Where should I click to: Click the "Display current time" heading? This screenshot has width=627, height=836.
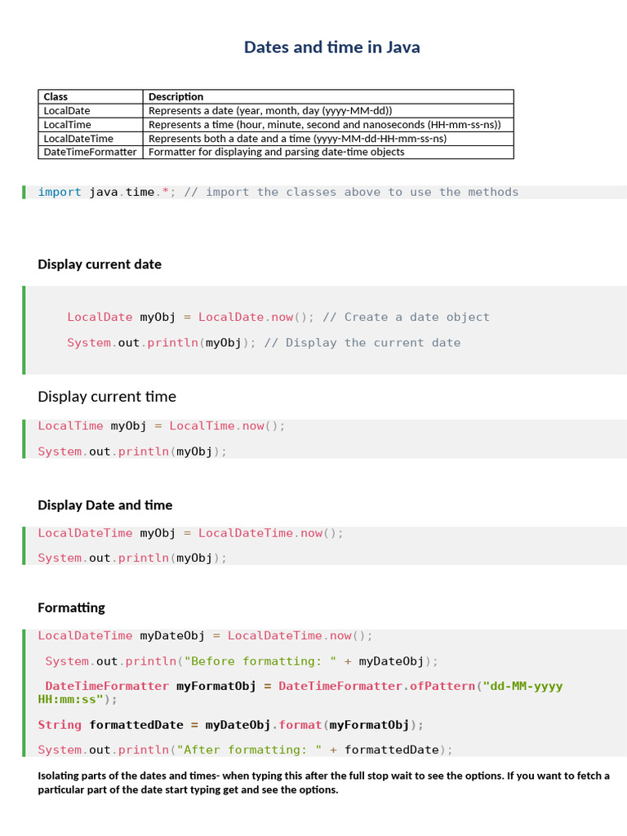coord(107,397)
